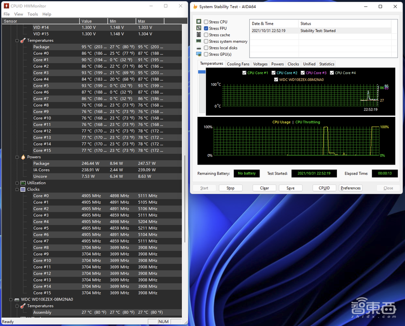Click the CPU chip icon beside Stress CPU
This screenshot has width=405, height=326.
(199, 22)
